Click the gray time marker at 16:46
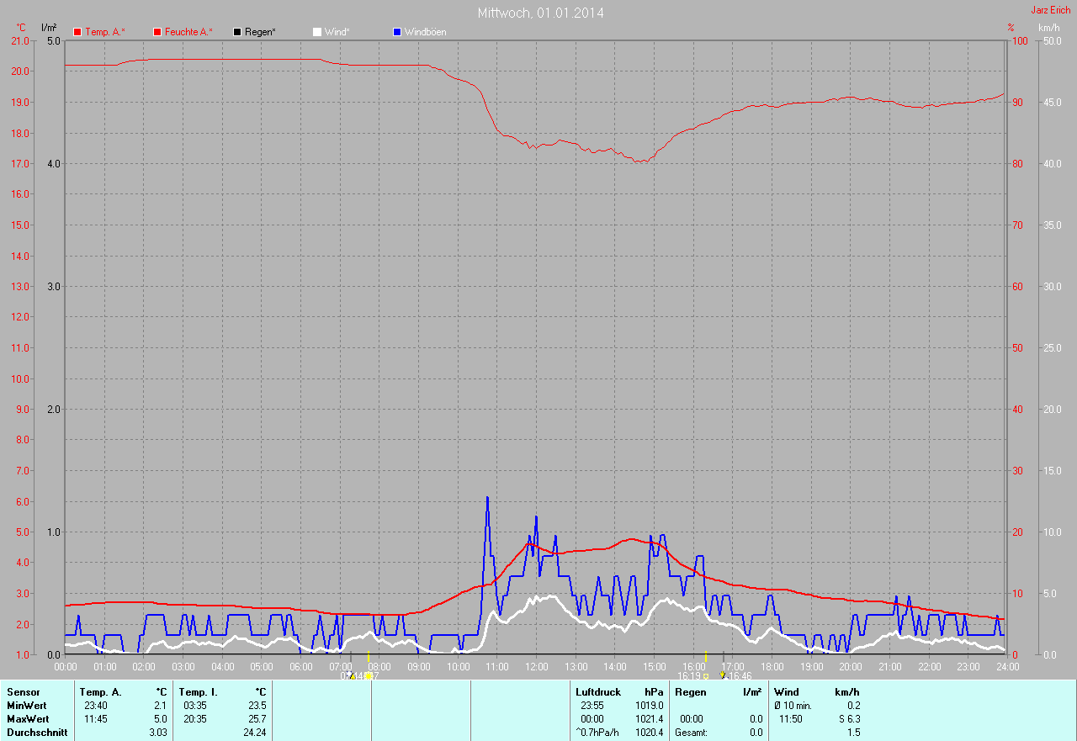The image size is (1077, 741). pos(723,657)
